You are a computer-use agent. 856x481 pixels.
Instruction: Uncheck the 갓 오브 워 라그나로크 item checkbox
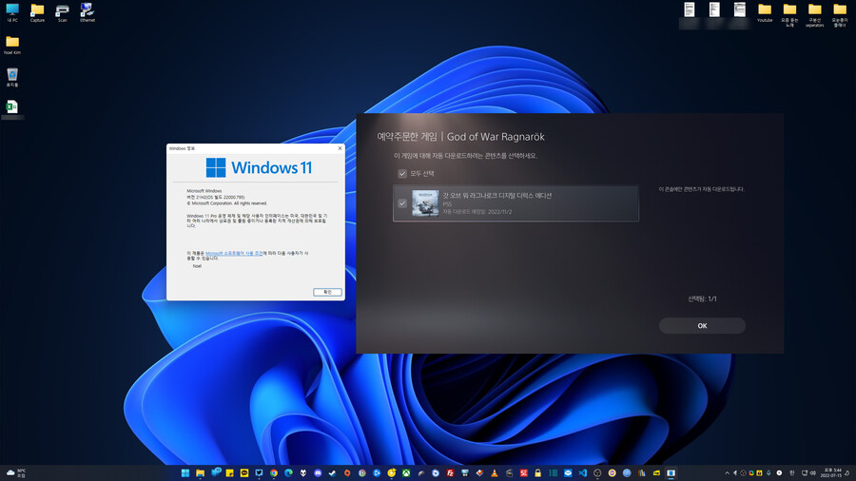tap(402, 202)
